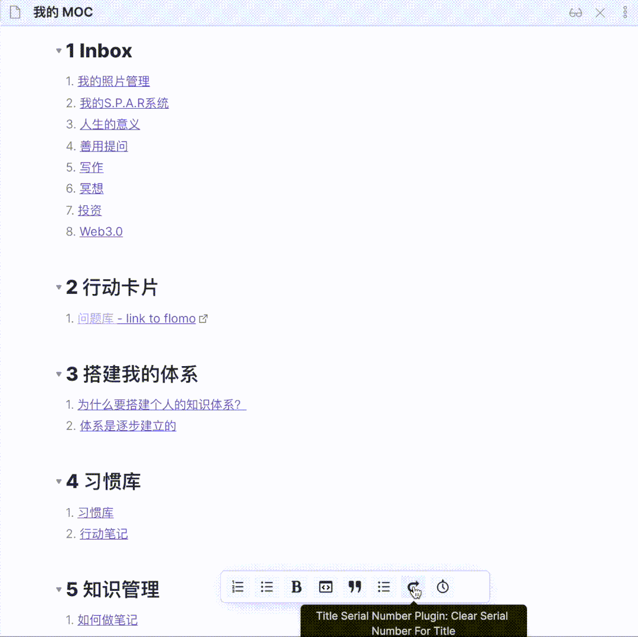Collapse the 5 知识管理 section
Image resolution: width=638 pixels, height=637 pixels.
(58, 589)
